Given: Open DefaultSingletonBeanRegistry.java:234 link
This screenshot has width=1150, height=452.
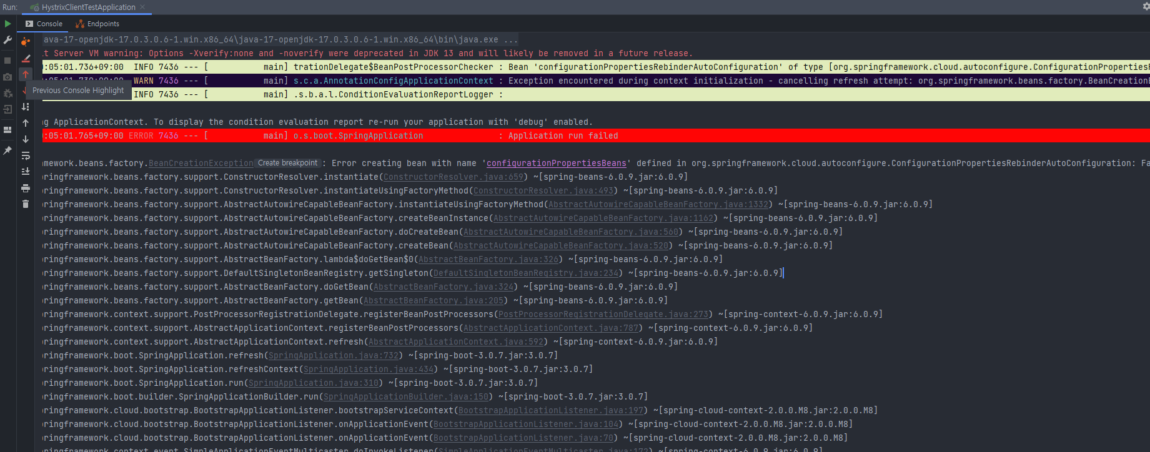Looking at the screenshot, I should 526,273.
